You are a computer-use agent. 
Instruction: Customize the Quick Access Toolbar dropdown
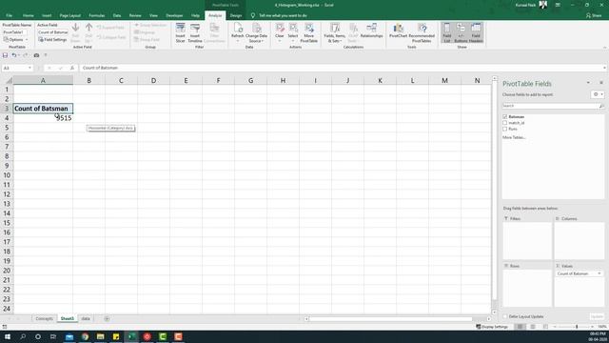(x=46, y=55)
